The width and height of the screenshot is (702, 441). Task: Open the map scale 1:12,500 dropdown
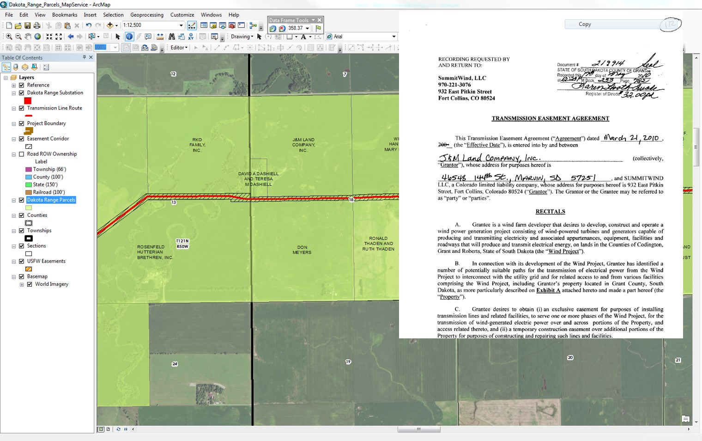[x=181, y=25]
